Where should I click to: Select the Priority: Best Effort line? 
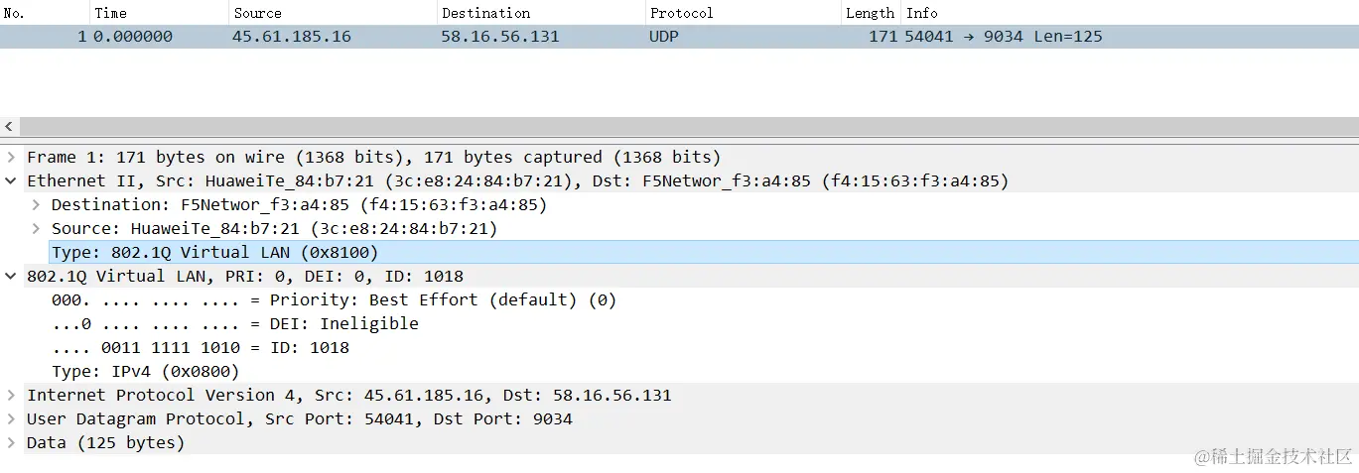334,300
